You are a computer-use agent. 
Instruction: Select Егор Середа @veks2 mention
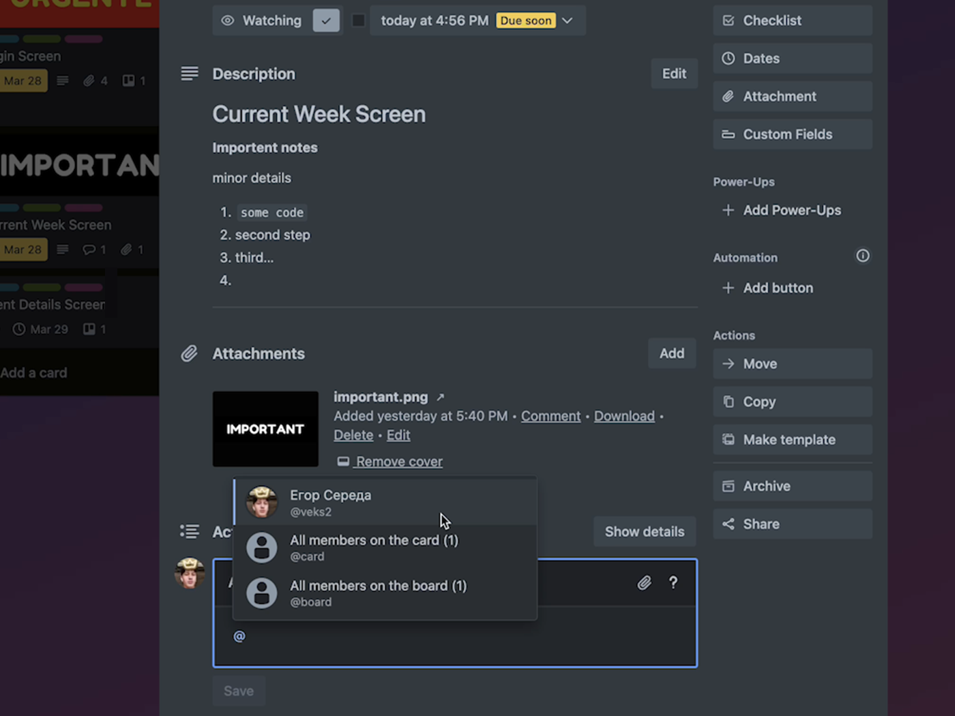(385, 503)
